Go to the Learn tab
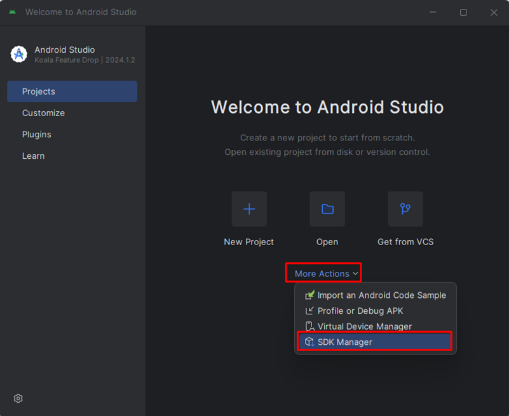The width and height of the screenshot is (509, 416). tap(72, 156)
